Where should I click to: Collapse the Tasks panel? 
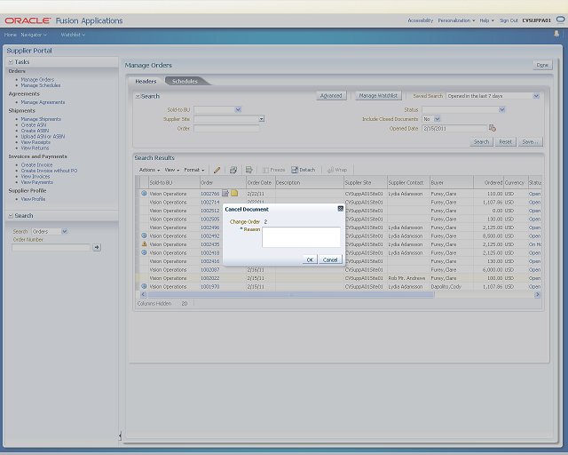pos(11,62)
